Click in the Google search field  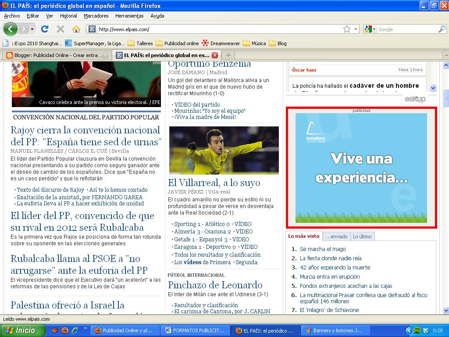407,29
